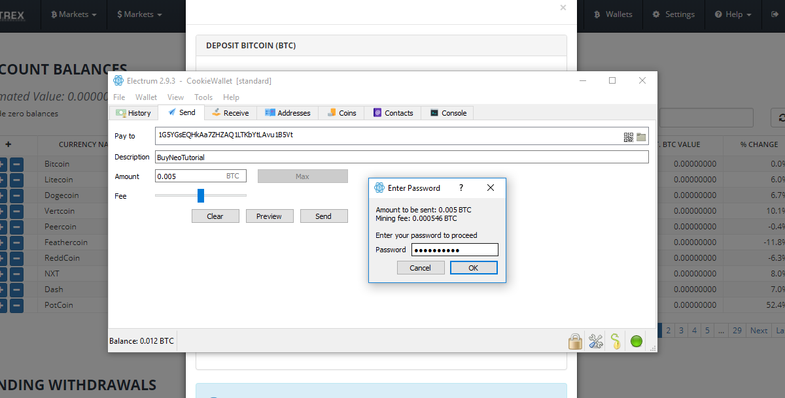This screenshot has width=785, height=398.
Task: Expand the dollar Markets dropdown
Action: tap(139, 14)
